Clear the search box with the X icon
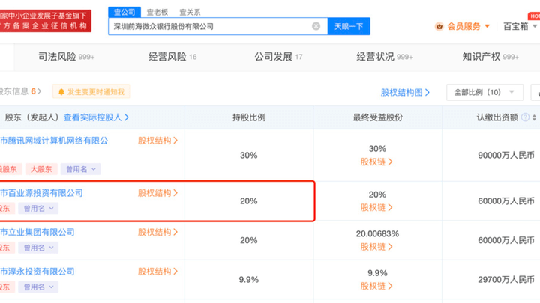The width and height of the screenshot is (540, 303). [316, 26]
